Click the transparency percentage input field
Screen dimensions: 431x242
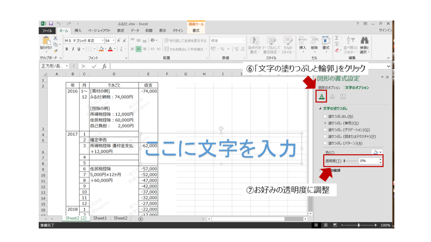tap(368, 161)
